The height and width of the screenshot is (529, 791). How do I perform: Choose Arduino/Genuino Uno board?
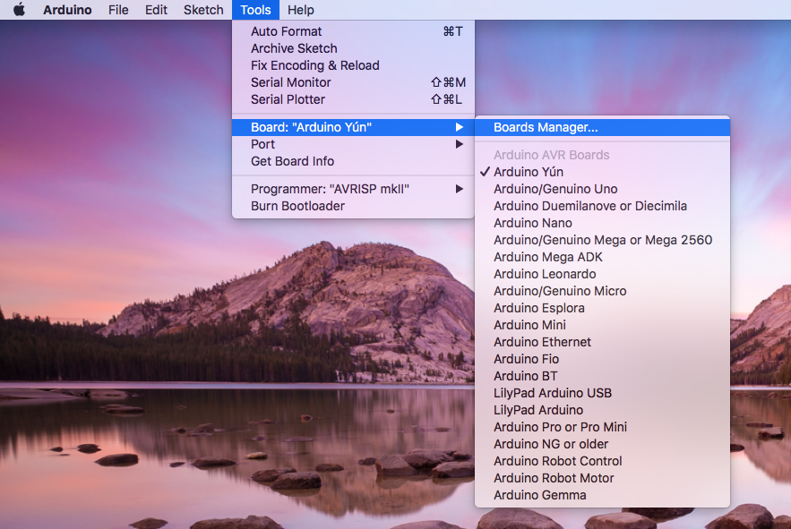tap(555, 189)
